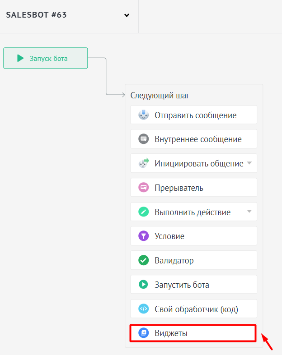Viewport: 282px width, 355px height.
Task: Click the green checkmark Валидатор icon
Action: [143, 260]
